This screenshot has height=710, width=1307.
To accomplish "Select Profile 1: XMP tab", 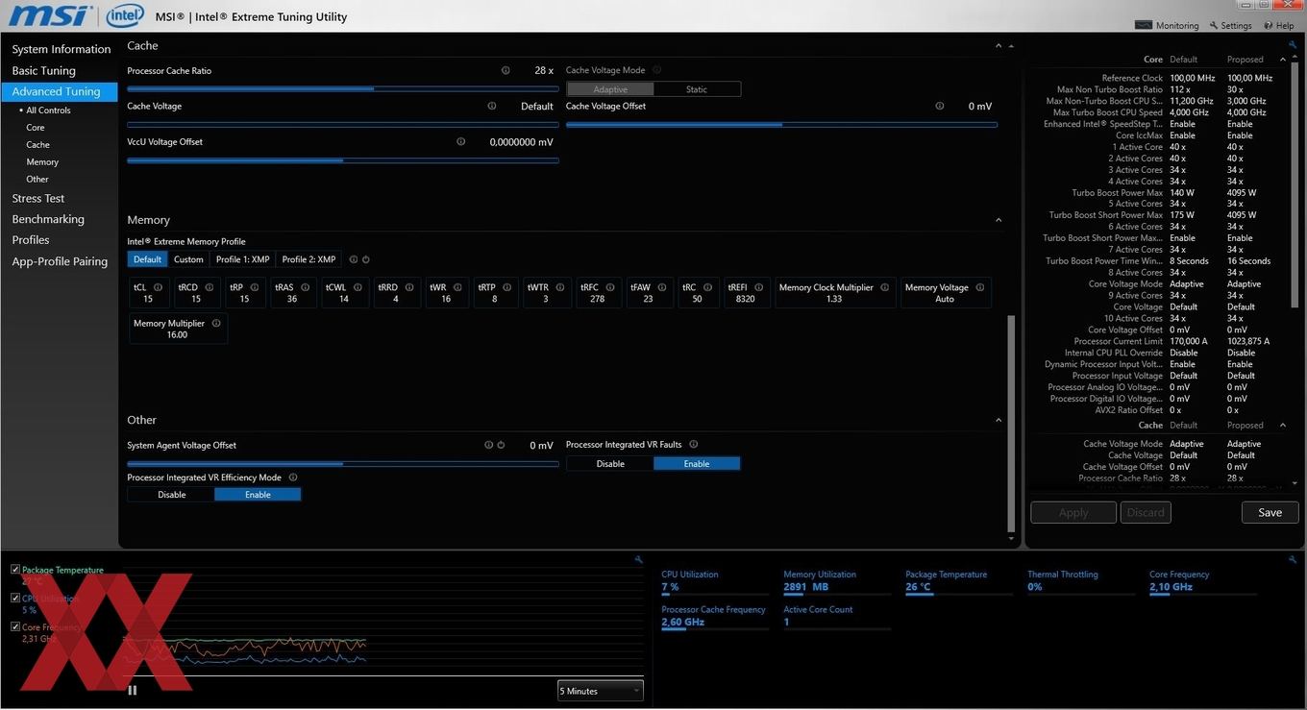I will 243,259.
